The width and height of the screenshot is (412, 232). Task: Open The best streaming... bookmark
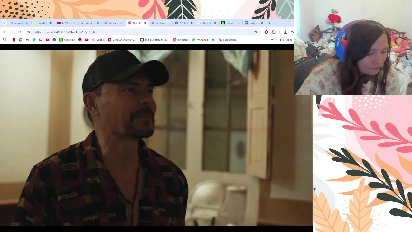click(154, 40)
